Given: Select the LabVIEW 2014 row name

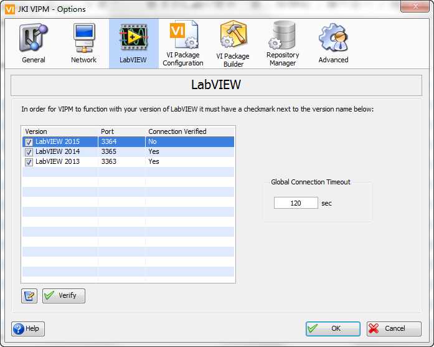Looking at the screenshot, I should (x=57, y=151).
